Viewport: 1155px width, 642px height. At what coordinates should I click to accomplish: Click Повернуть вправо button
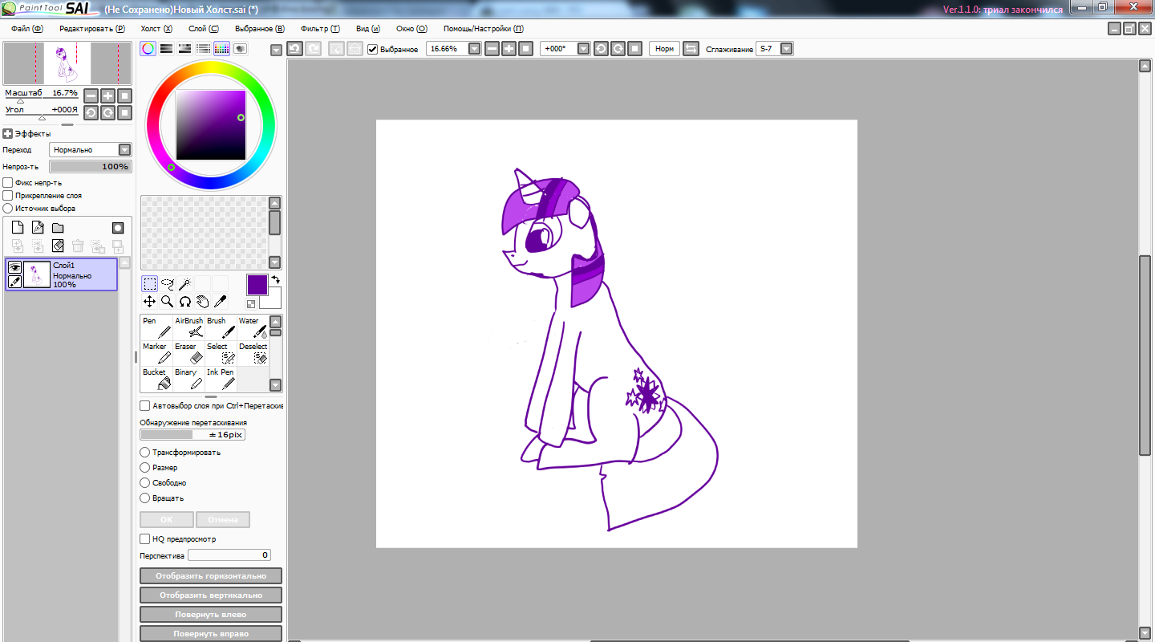click(211, 633)
